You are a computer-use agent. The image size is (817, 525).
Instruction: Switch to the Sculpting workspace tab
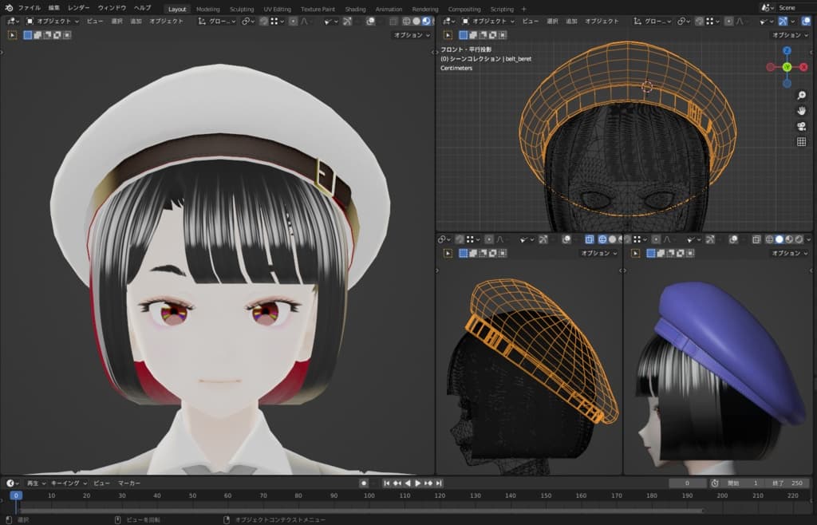coord(242,9)
